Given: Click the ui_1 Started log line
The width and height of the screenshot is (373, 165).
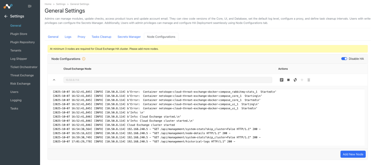Looking at the screenshot, I should [155, 108].
